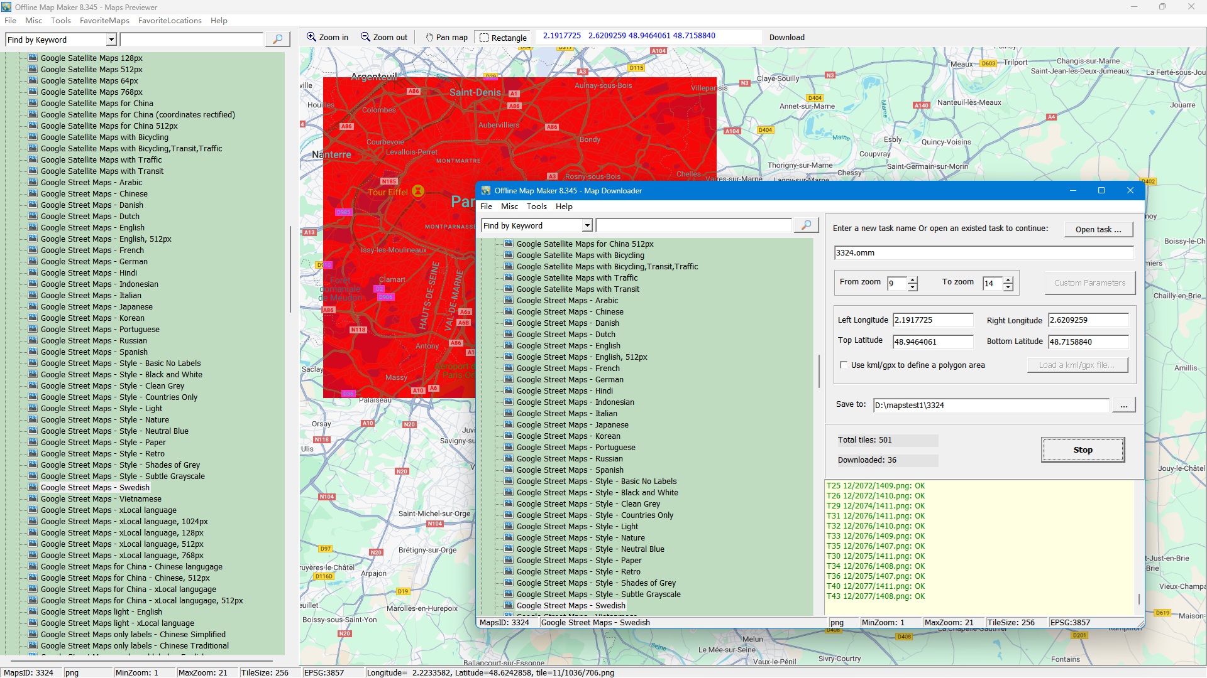Screen dimensions: 1207x678
Task: Click the Zoom in magnifier tool
Action: point(327,37)
